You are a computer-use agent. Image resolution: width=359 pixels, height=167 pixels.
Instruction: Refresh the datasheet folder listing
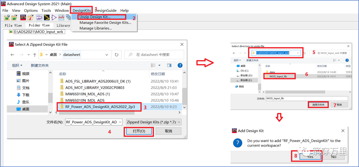[x=116, y=55]
